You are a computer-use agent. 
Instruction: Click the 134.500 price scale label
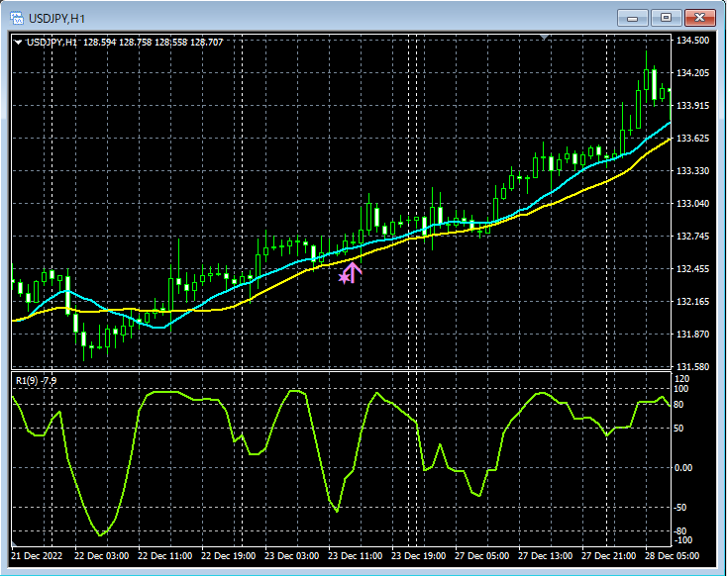[x=692, y=41]
